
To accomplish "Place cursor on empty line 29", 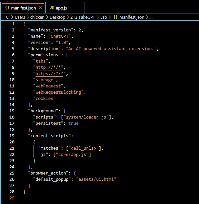I will tap(98, 198).
